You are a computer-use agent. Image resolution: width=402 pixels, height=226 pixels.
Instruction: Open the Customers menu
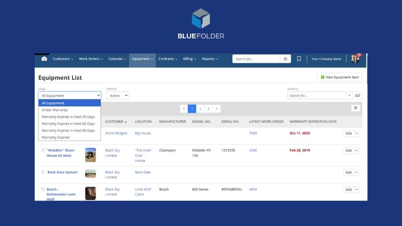coord(63,59)
